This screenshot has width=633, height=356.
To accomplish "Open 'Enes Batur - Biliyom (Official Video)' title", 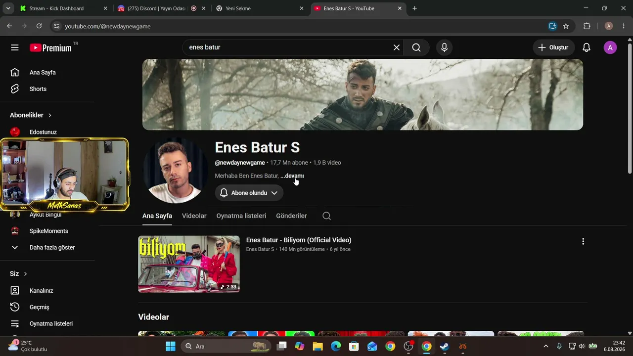I will point(299,240).
